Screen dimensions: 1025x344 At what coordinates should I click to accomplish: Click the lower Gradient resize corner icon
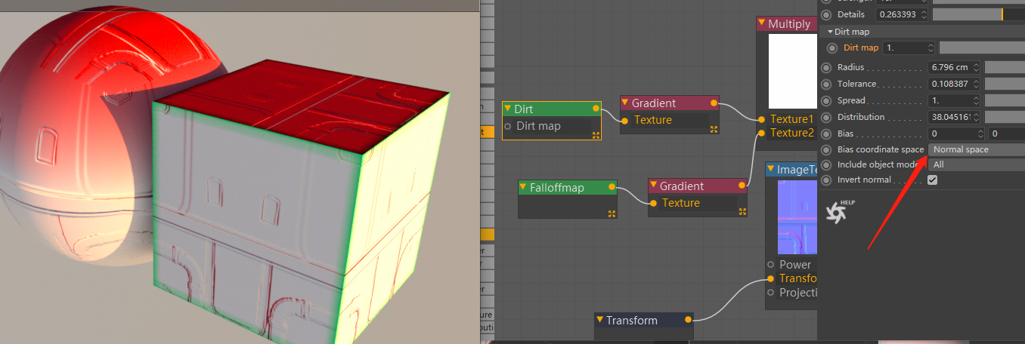tap(742, 212)
